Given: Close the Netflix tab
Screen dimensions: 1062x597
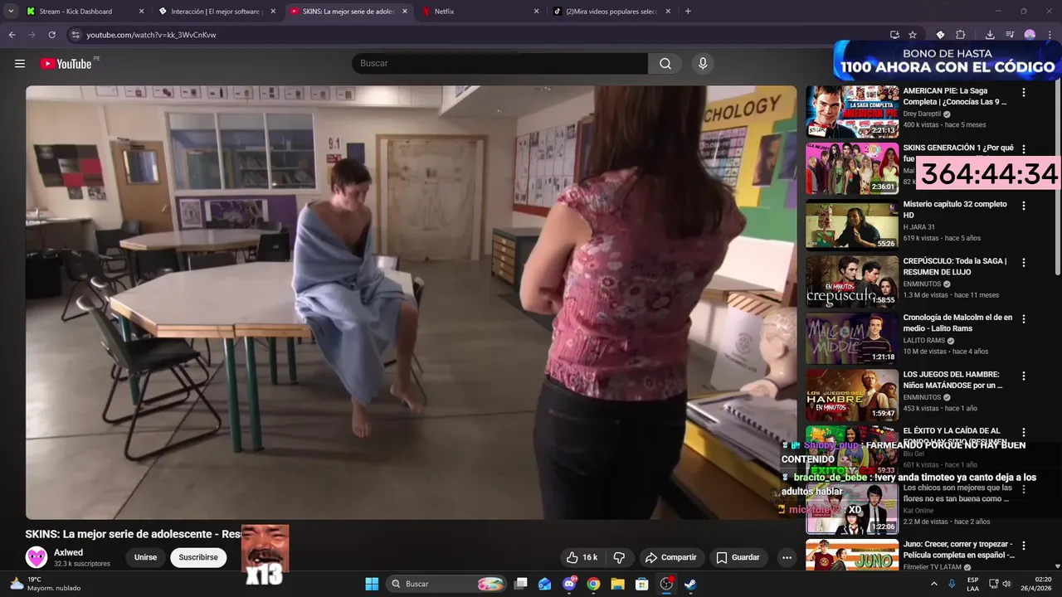Looking at the screenshot, I should point(536,12).
